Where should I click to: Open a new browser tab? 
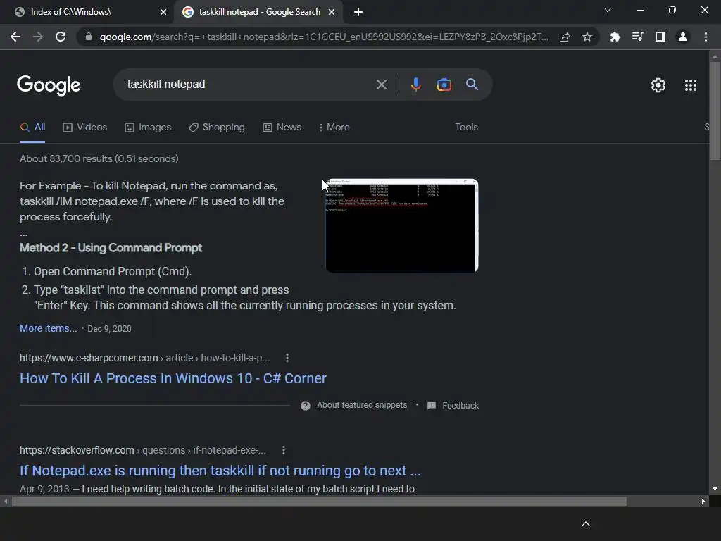358,12
